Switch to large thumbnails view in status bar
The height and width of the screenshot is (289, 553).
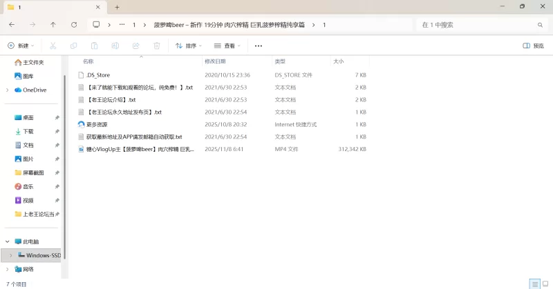point(545,283)
